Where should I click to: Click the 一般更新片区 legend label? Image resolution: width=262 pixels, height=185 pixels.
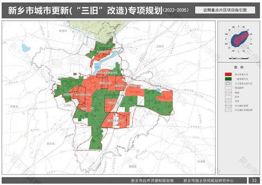click(242, 79)
